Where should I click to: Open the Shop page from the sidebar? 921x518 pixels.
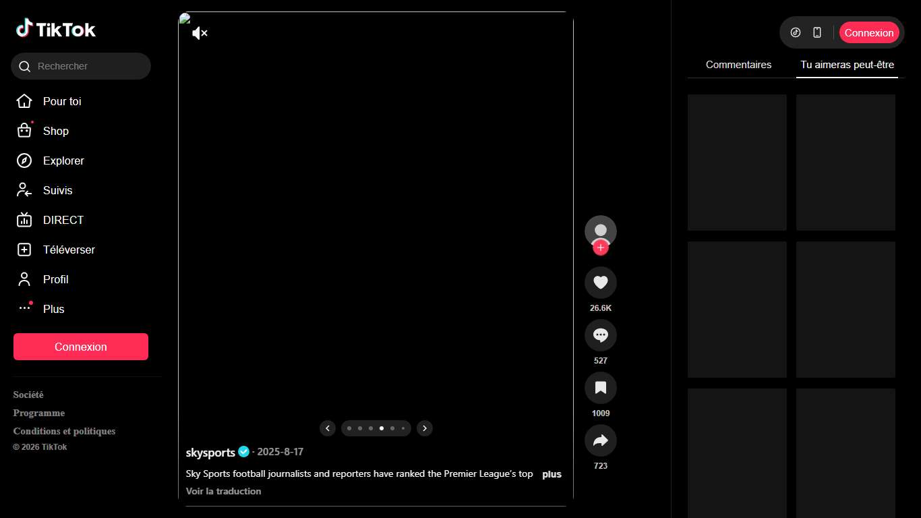(x=55, y=131)
